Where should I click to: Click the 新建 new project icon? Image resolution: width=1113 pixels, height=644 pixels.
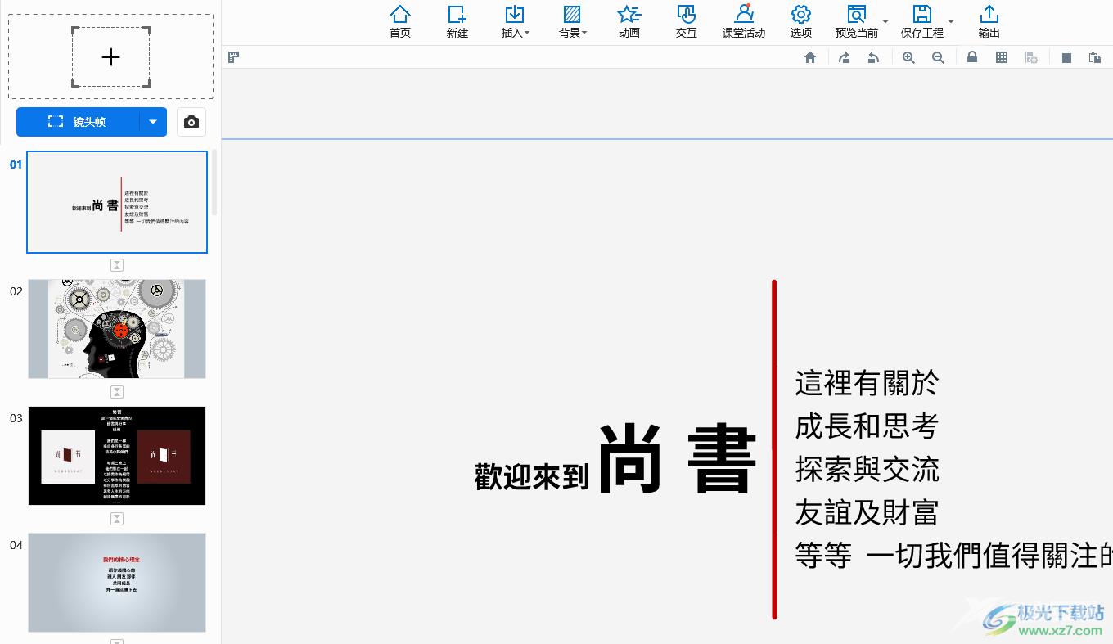[457, 21]
